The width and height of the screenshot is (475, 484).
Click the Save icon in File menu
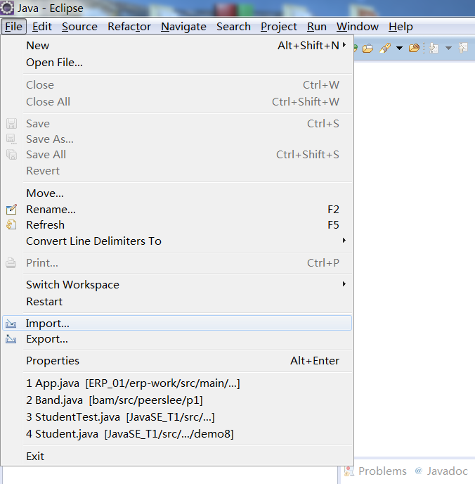point(11,124)
